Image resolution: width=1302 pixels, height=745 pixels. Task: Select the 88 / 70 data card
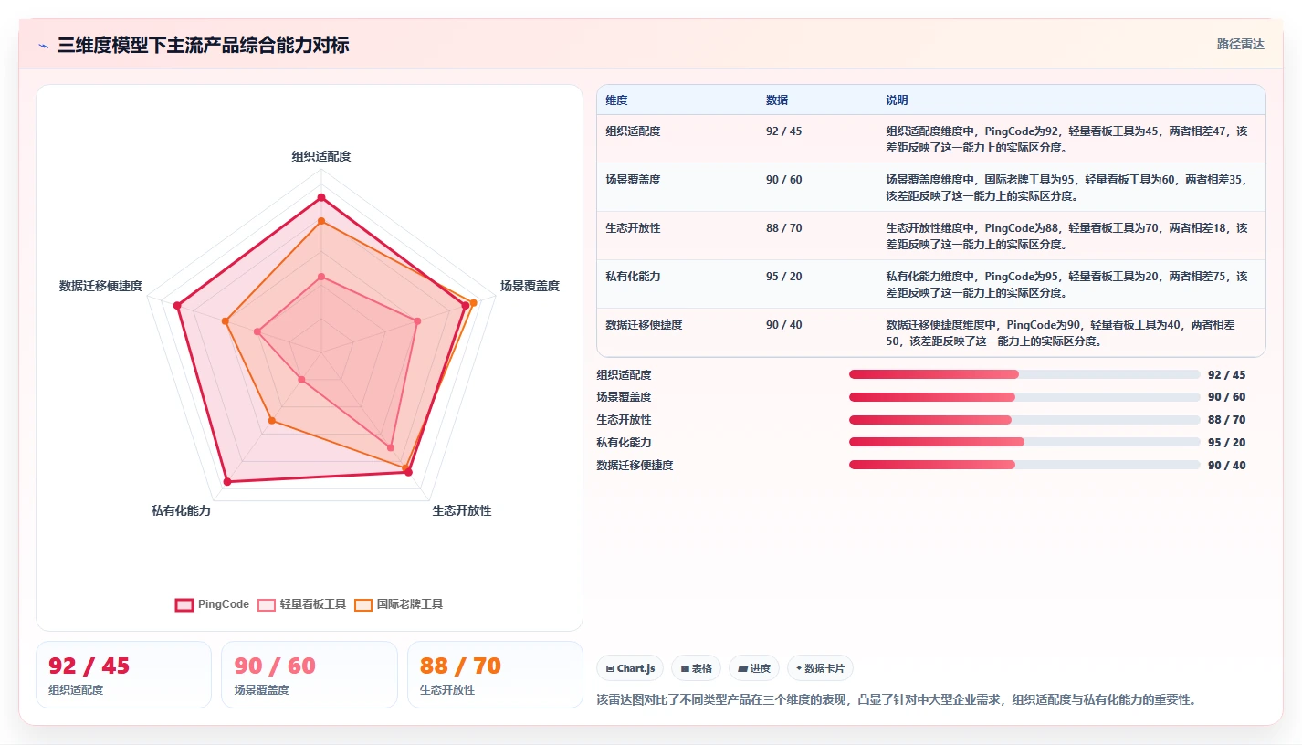click(x=495, y=675)
